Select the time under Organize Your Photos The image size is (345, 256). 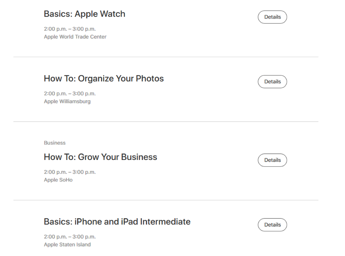pyautogui.click(x=70, y=93)
